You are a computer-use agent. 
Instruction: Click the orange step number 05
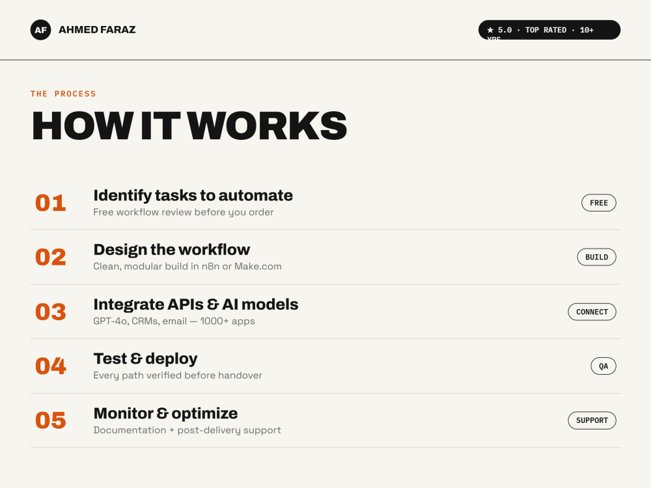pyautogui.click(x=51, y=421)
